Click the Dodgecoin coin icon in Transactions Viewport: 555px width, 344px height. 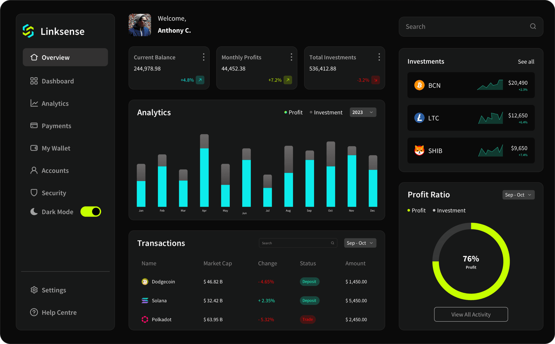(x=145, y=282)
